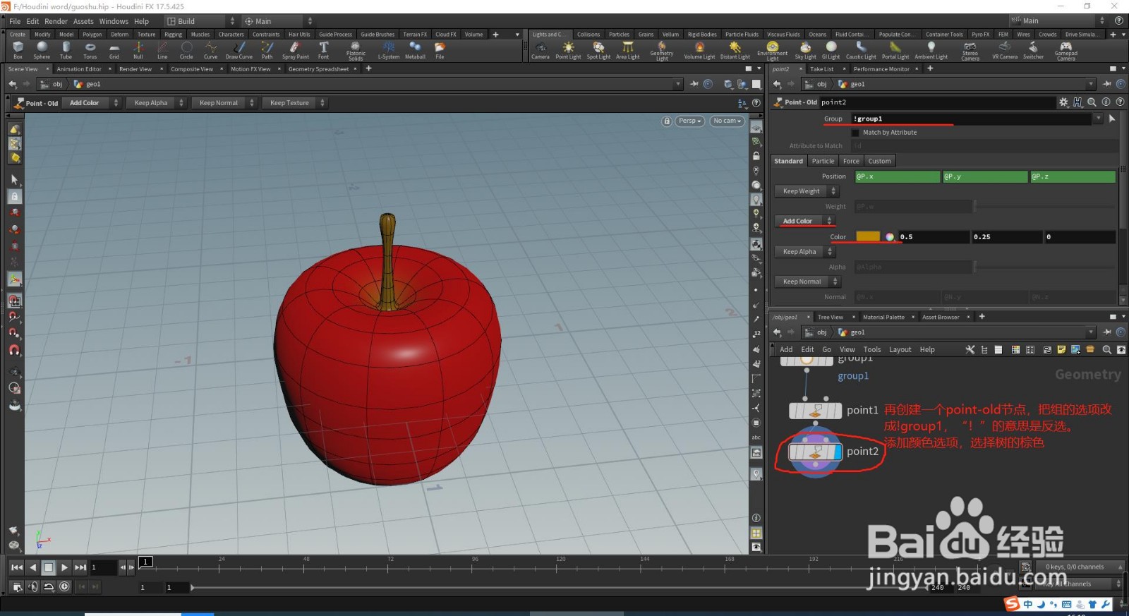Select the Sphere shelf tool

42,50
